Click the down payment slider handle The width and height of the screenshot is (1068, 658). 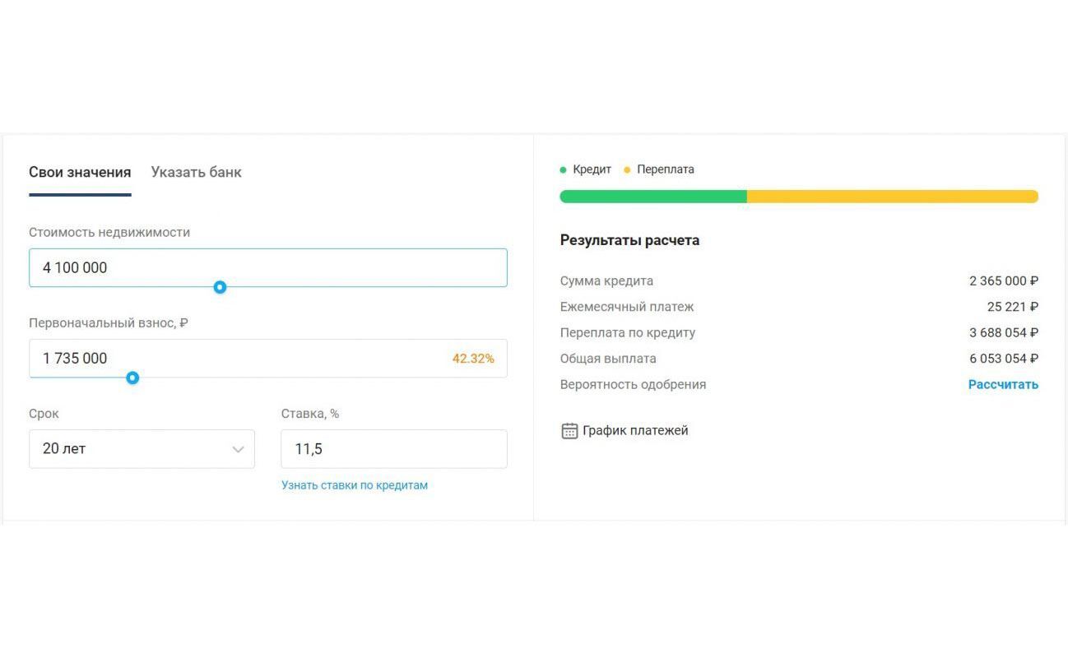click(x=132, y=378)
